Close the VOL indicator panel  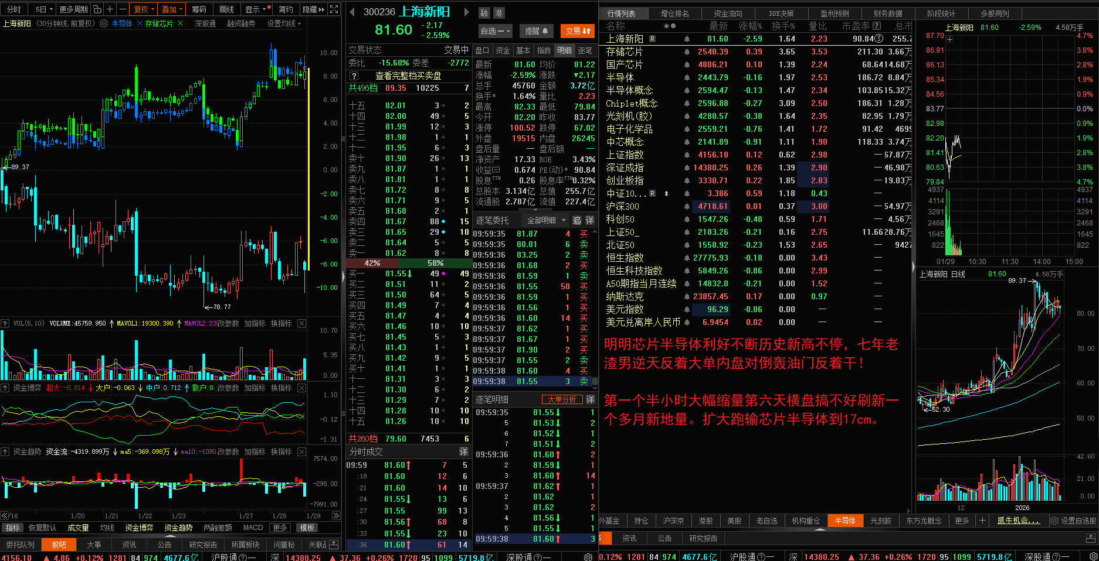tap(301, 323)
